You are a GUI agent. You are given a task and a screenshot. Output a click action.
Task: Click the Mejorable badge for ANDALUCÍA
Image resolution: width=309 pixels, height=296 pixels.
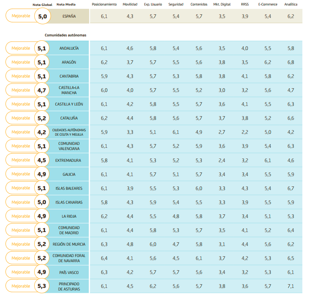[x=22, y=48]
